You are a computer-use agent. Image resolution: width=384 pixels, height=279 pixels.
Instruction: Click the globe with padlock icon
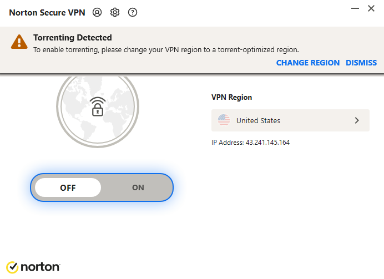coord(98,105)
